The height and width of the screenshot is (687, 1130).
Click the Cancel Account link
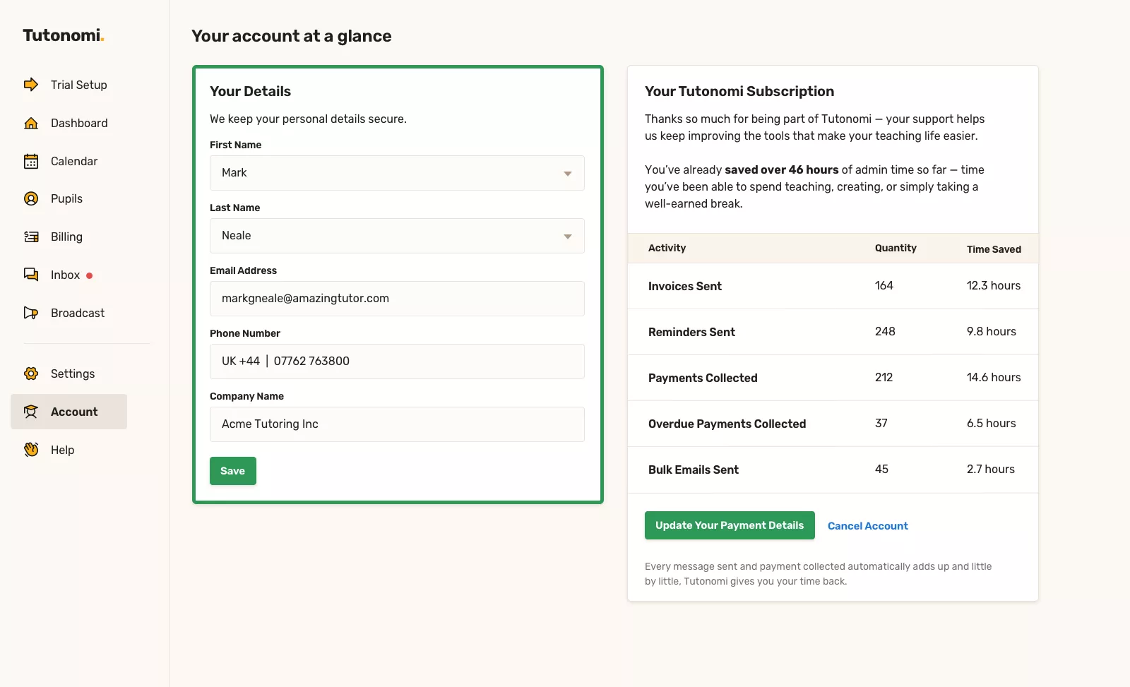point(867,526)
